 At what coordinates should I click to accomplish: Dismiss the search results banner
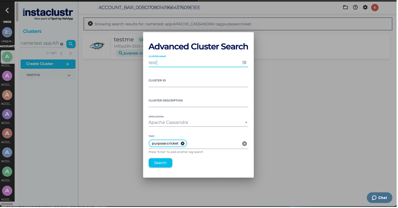click(x=91, y=24)
